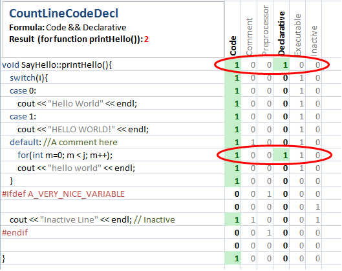Viewport: 342px width, 271px height.
Task: Click Executable value 1 in the switch(i) row
Action: tap(301, 77)
